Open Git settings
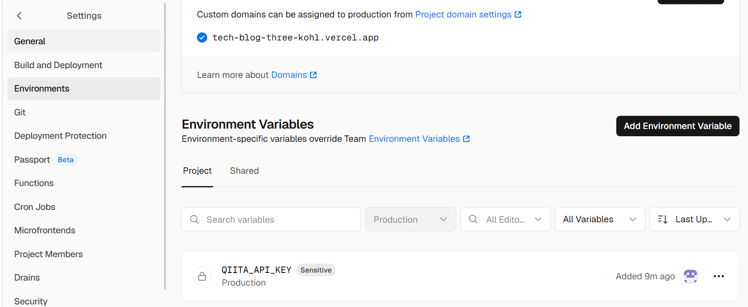 coord(84,112)
